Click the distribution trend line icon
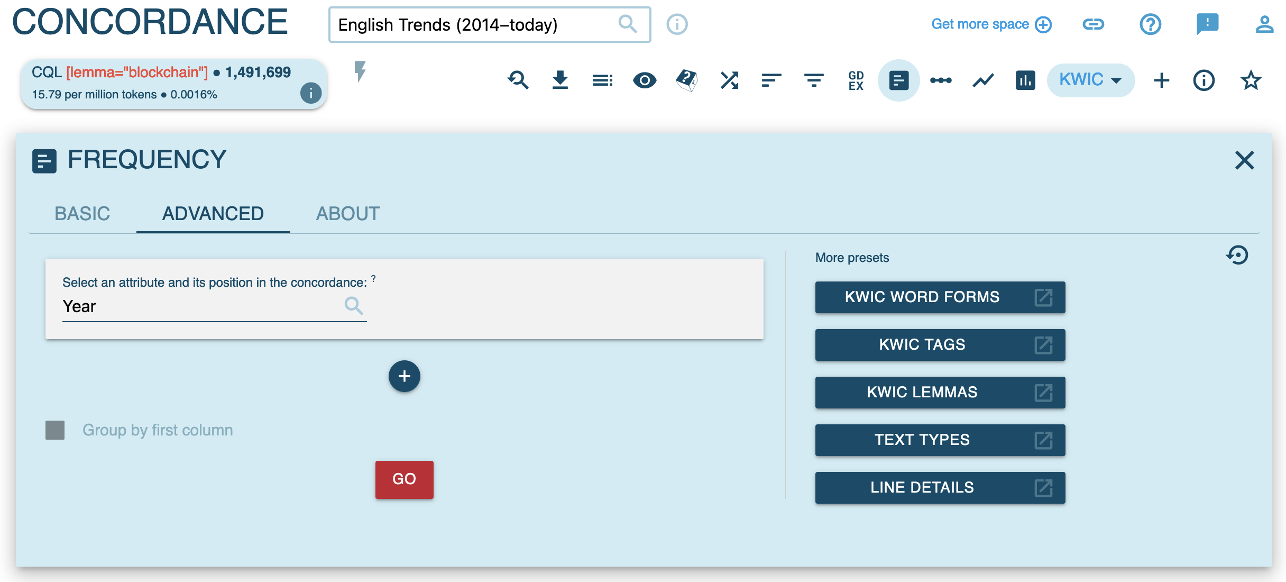 [983, 80]
